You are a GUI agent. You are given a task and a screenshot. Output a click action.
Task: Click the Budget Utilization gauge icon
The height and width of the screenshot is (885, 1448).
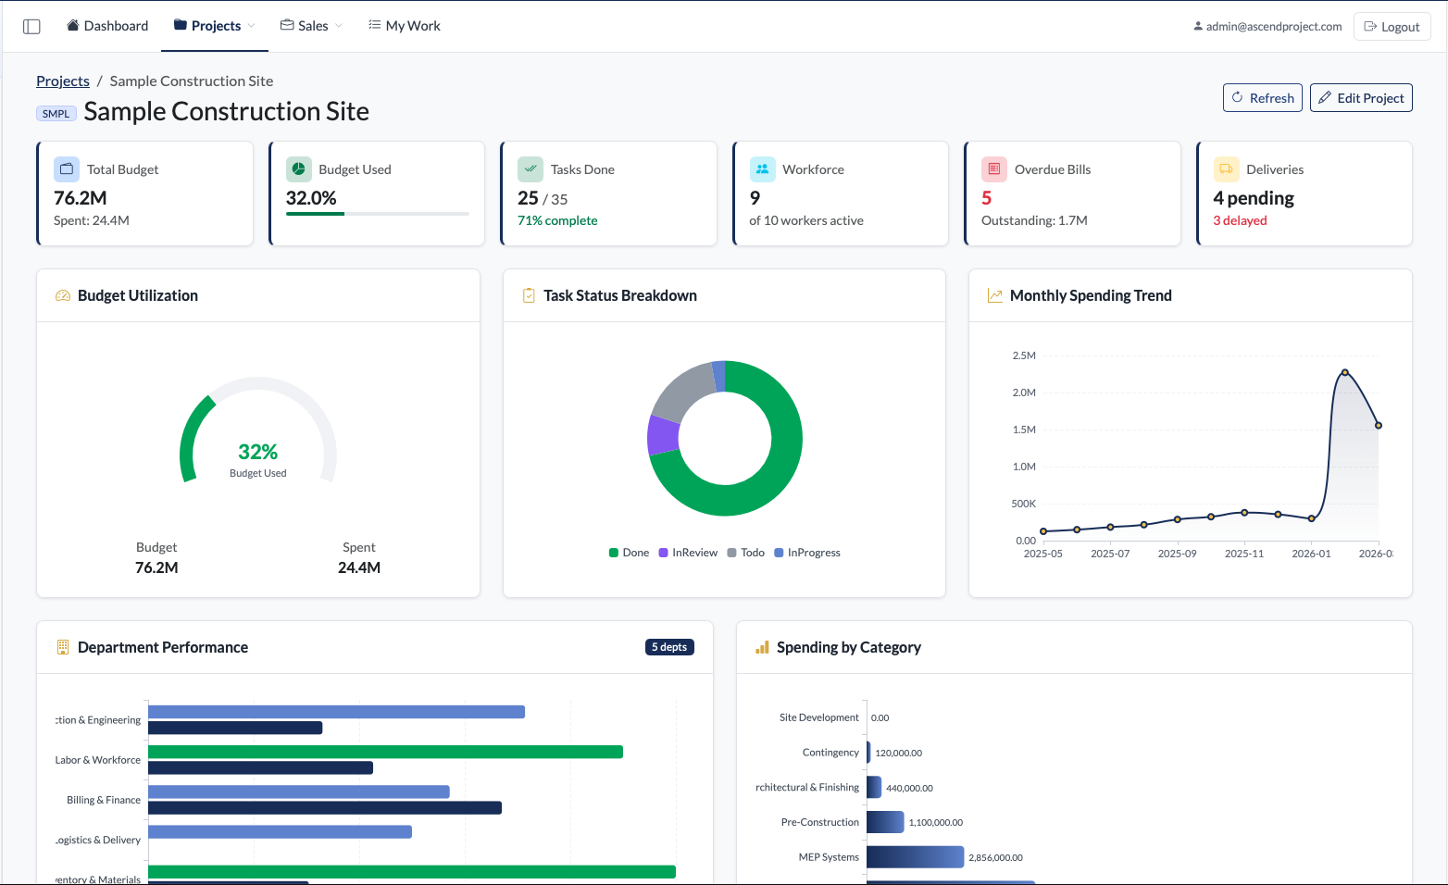click(63, 295)
